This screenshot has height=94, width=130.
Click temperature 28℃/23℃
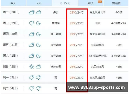tap(77, 78)
